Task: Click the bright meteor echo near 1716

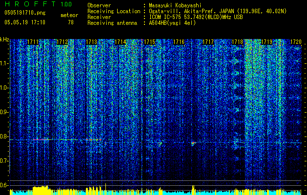Action: pyautogui.click(x=193, y=143)
